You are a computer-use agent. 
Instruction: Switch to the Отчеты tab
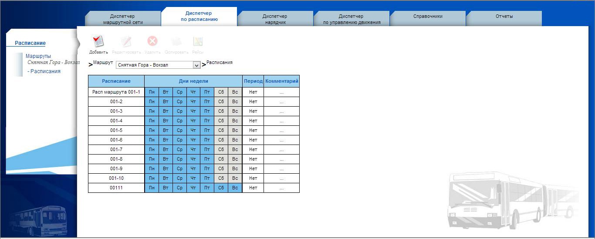504,17
